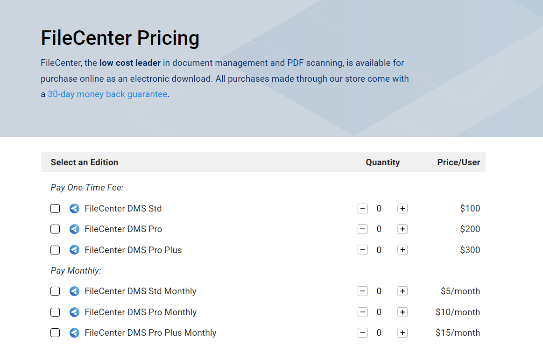Reduce DMS Pro Plus Monthly quantity
Viewport: 543px width, 346px height.
pyautogui.click(x=363, y=333)
